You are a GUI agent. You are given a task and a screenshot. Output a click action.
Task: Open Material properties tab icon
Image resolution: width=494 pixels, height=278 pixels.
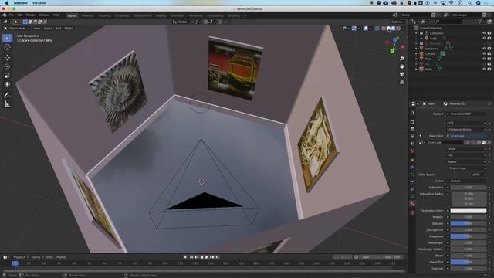click(x=412, y=204)
